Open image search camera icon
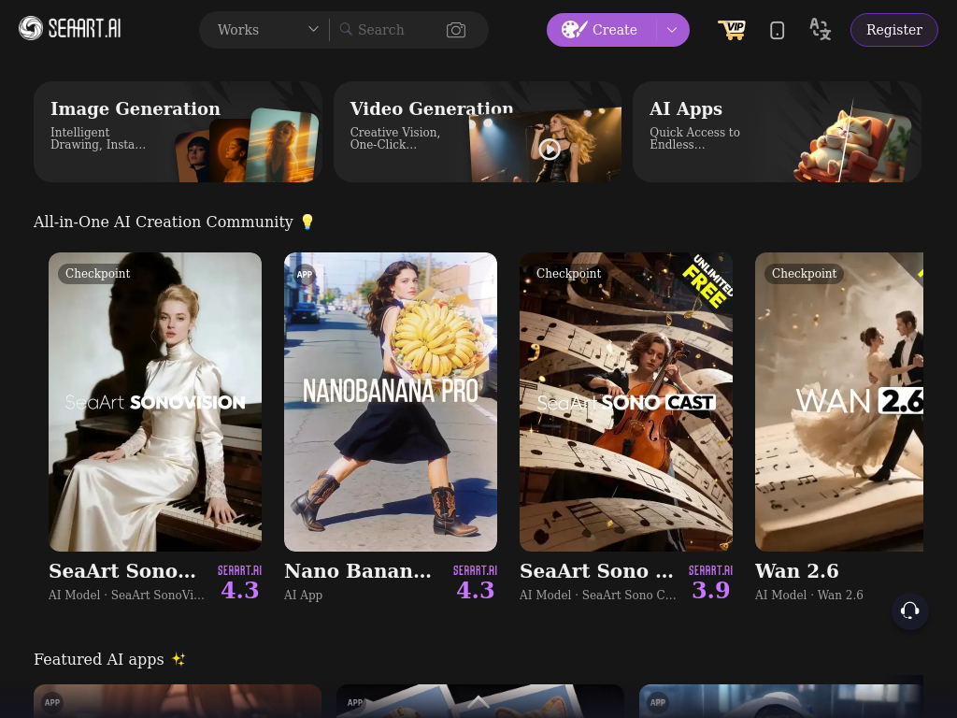957x718 pixels. (x=456, y=30)
